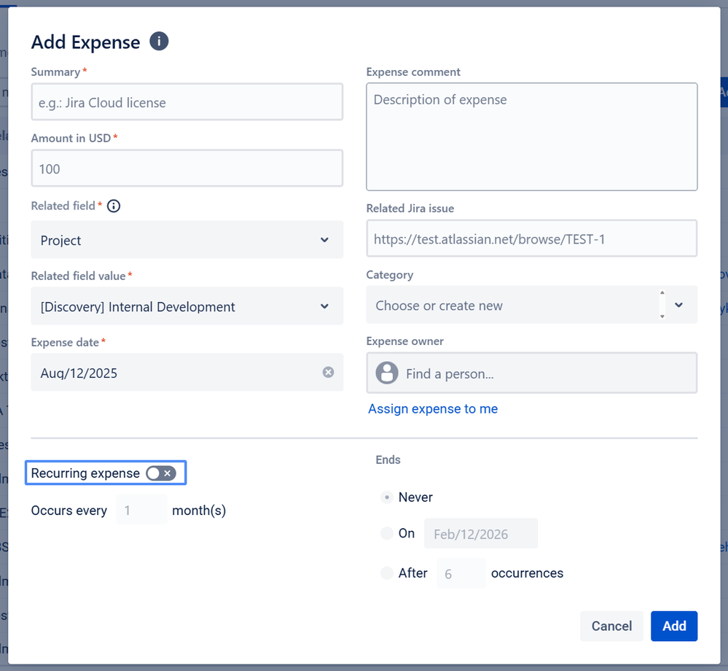Click Assign expense to me link

click(433, 408)
